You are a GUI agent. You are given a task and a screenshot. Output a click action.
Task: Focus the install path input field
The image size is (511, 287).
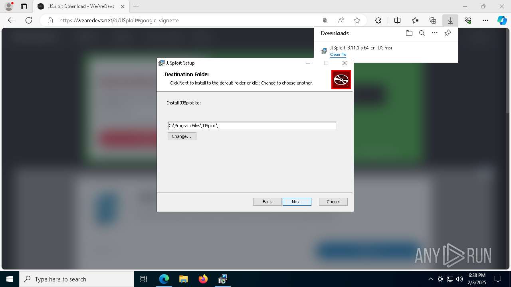(x=252, y=126)
